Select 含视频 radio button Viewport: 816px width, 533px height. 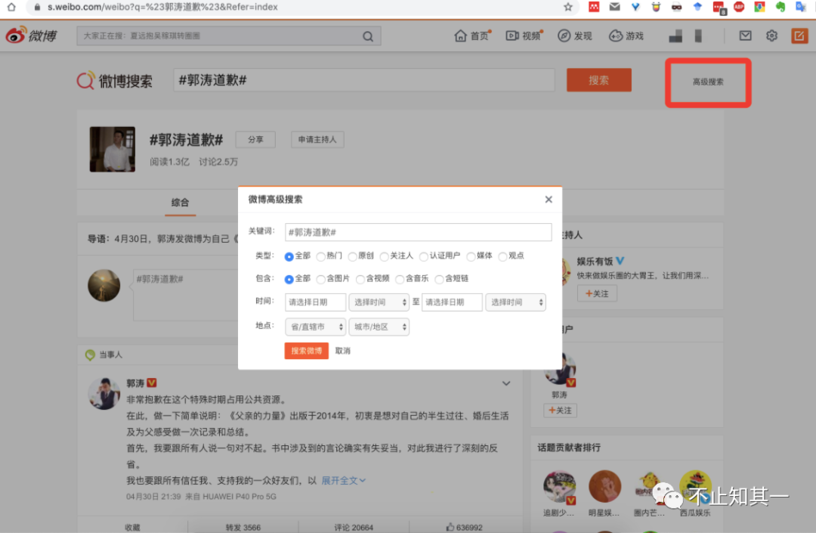point(360,280)
